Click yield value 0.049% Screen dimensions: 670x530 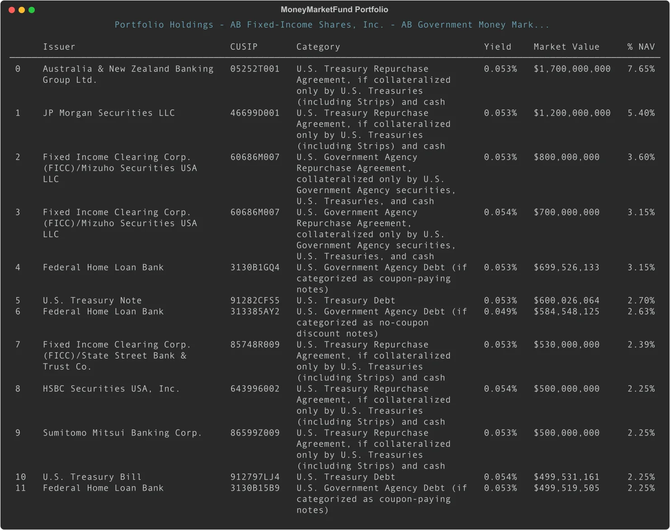pyautogui.click(x=500, y=312)
